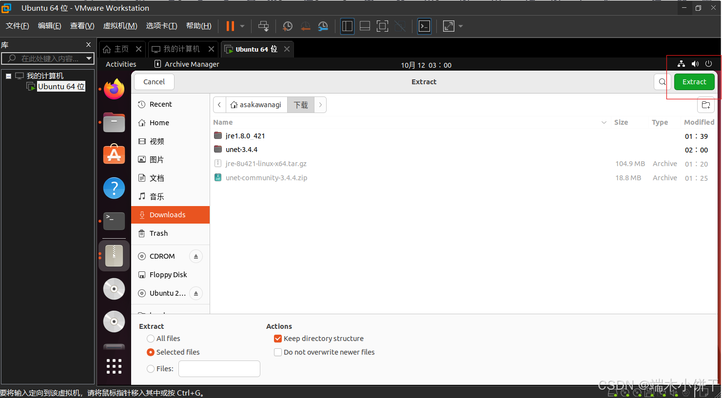
Task: Select the 下载 path bar segment
Action: click(301, 105)
